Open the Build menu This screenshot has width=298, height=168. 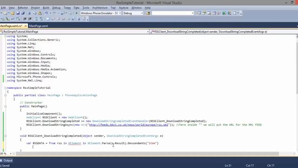46,8
